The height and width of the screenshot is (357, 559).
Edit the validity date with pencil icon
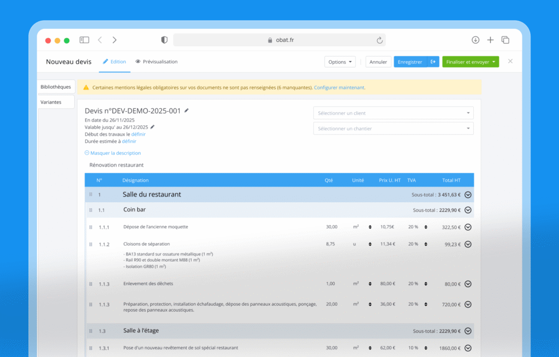click(x=153, y=126)
